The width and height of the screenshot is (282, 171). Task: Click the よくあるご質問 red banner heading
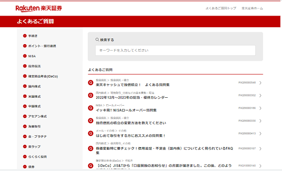click(x=35, y=22)
